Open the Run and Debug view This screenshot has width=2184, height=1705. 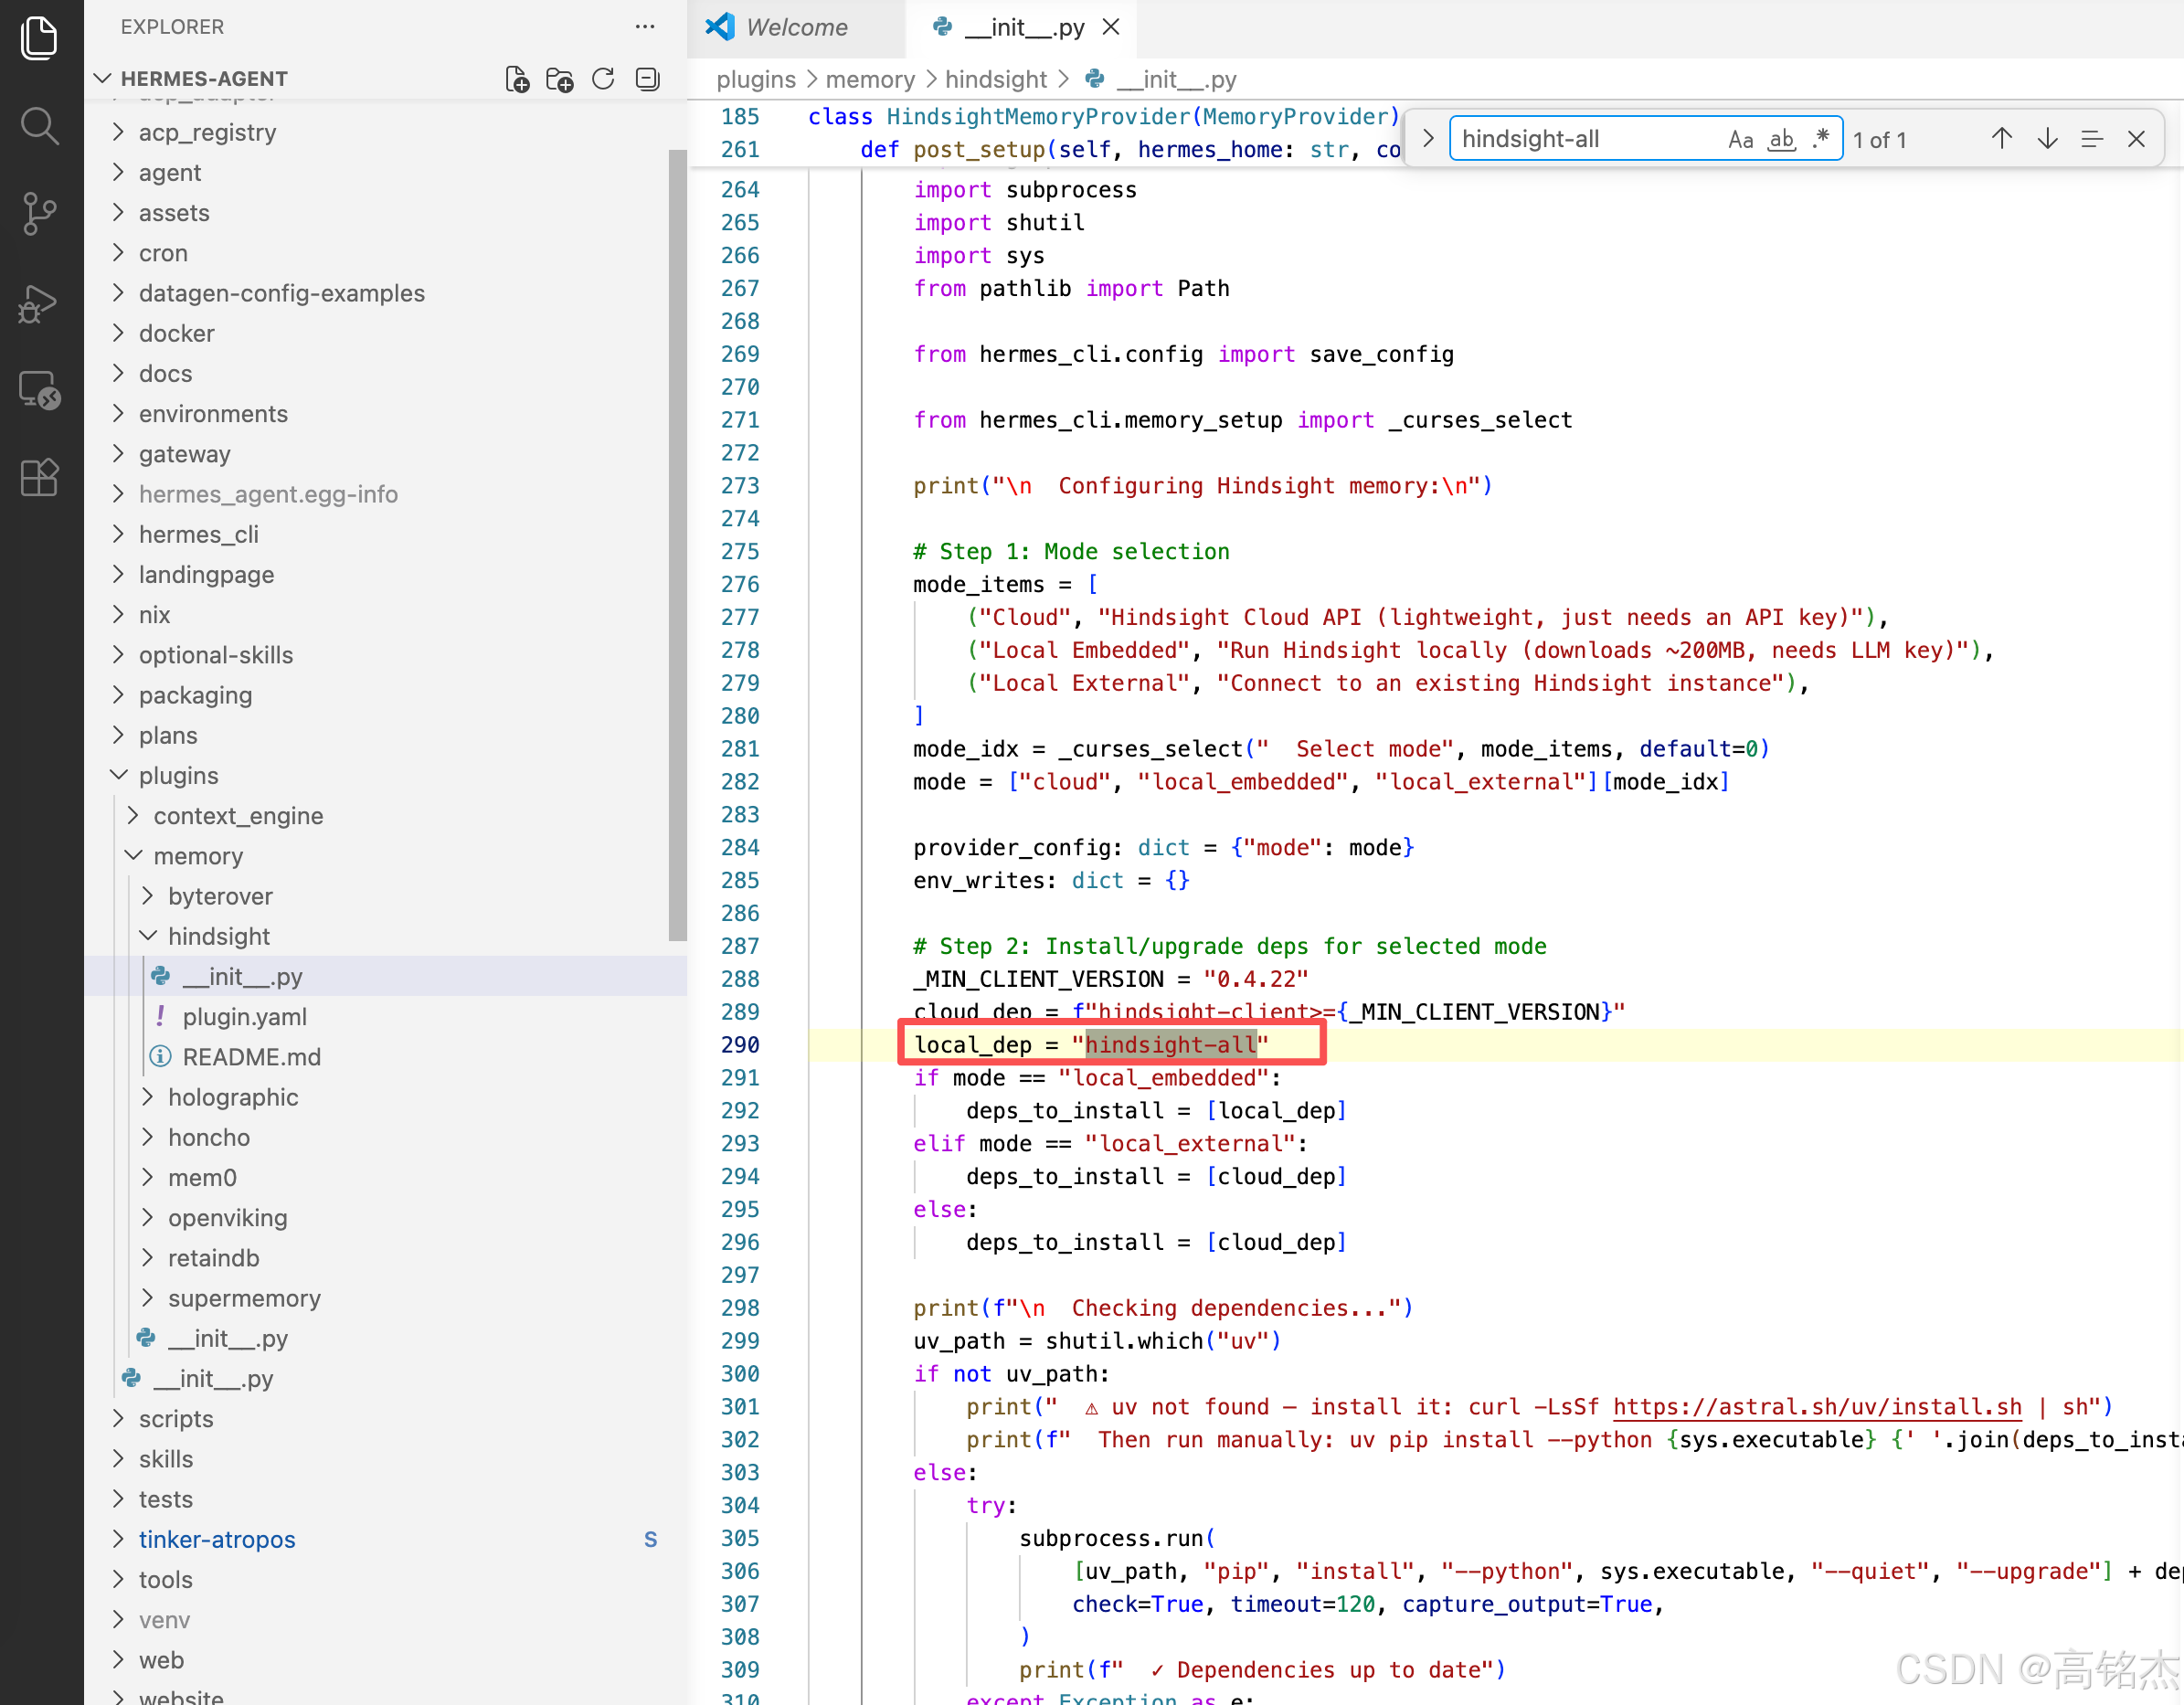point(40,304)
